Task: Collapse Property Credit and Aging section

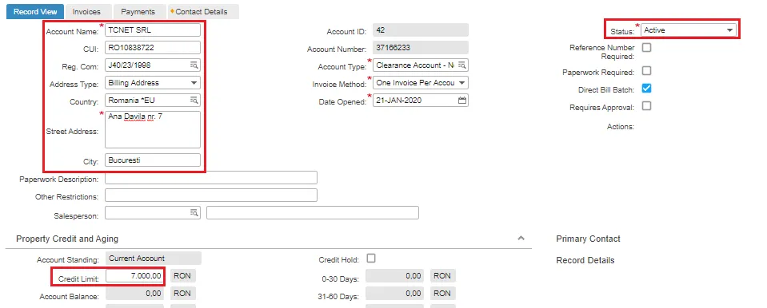Action: click(x=521, y=239)
